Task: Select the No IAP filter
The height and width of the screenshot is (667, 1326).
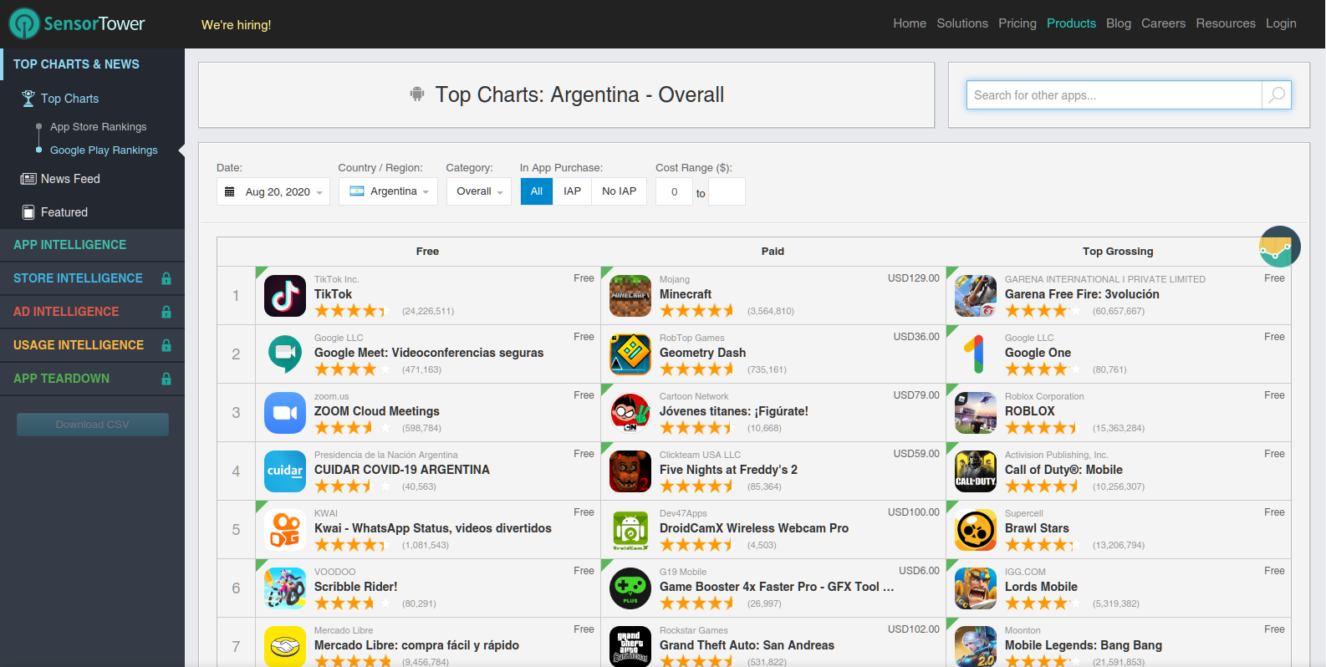Action: tap(619, 191)
